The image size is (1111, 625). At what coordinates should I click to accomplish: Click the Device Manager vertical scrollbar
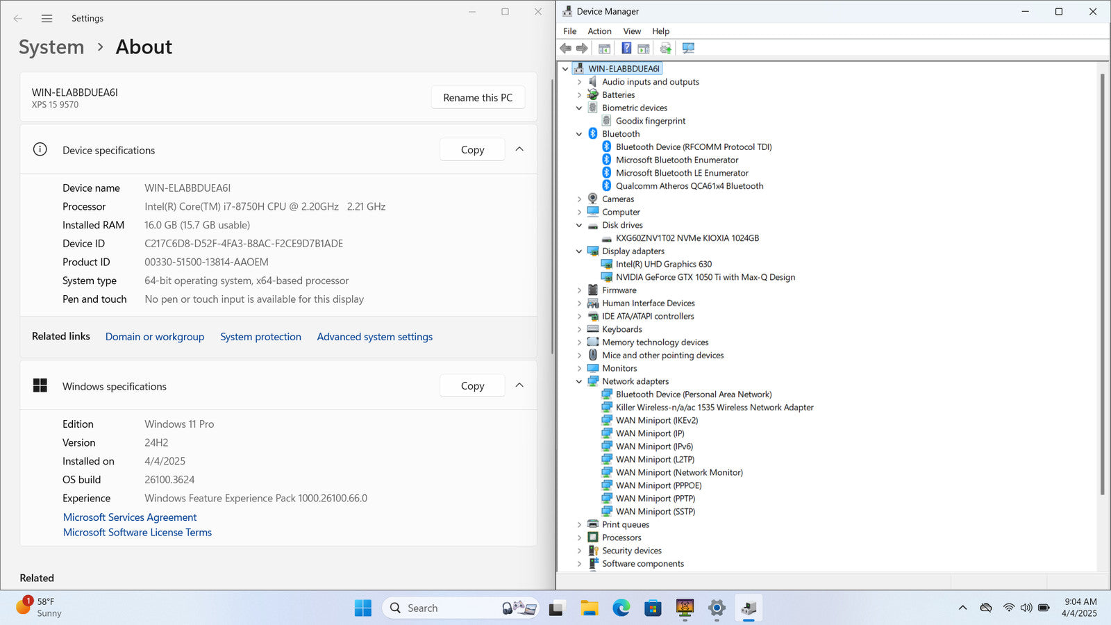tap(1102, 285)
